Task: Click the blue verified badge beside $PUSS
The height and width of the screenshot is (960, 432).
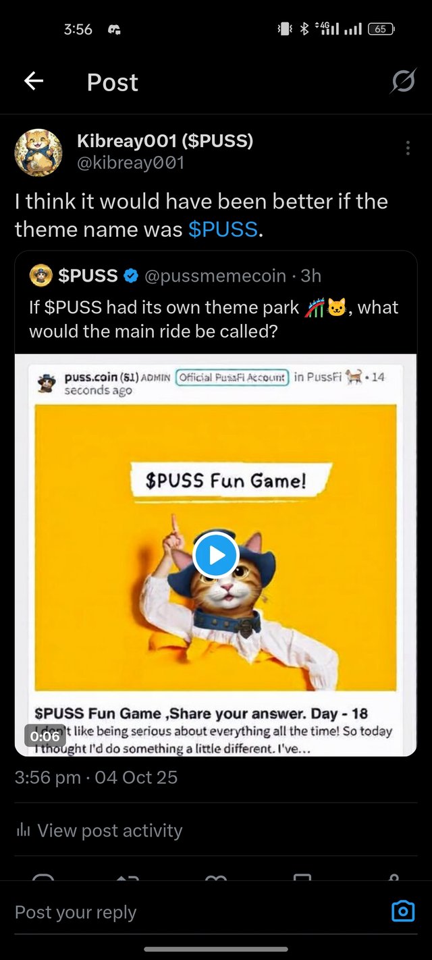Action: point(131,275)
